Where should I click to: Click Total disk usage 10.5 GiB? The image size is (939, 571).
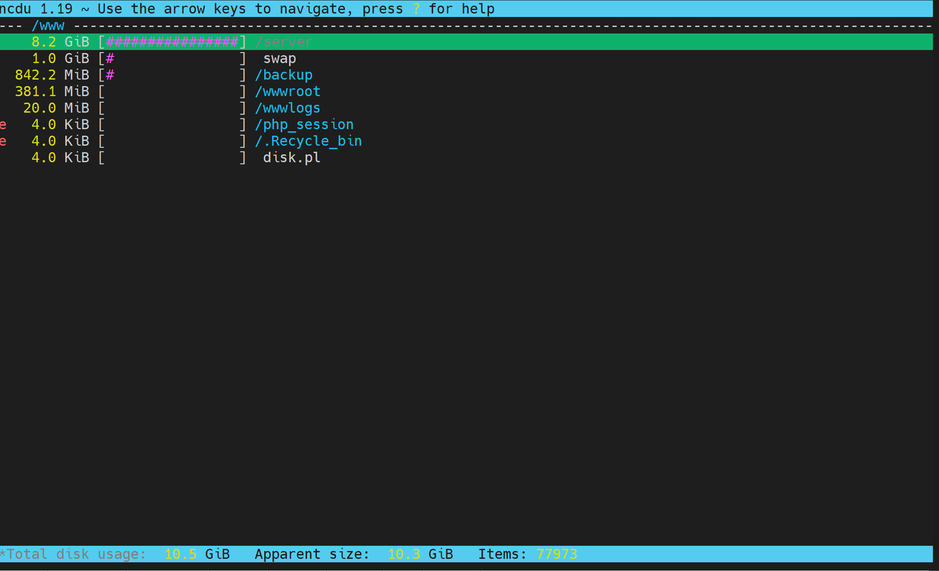click(x=115, y=554)
